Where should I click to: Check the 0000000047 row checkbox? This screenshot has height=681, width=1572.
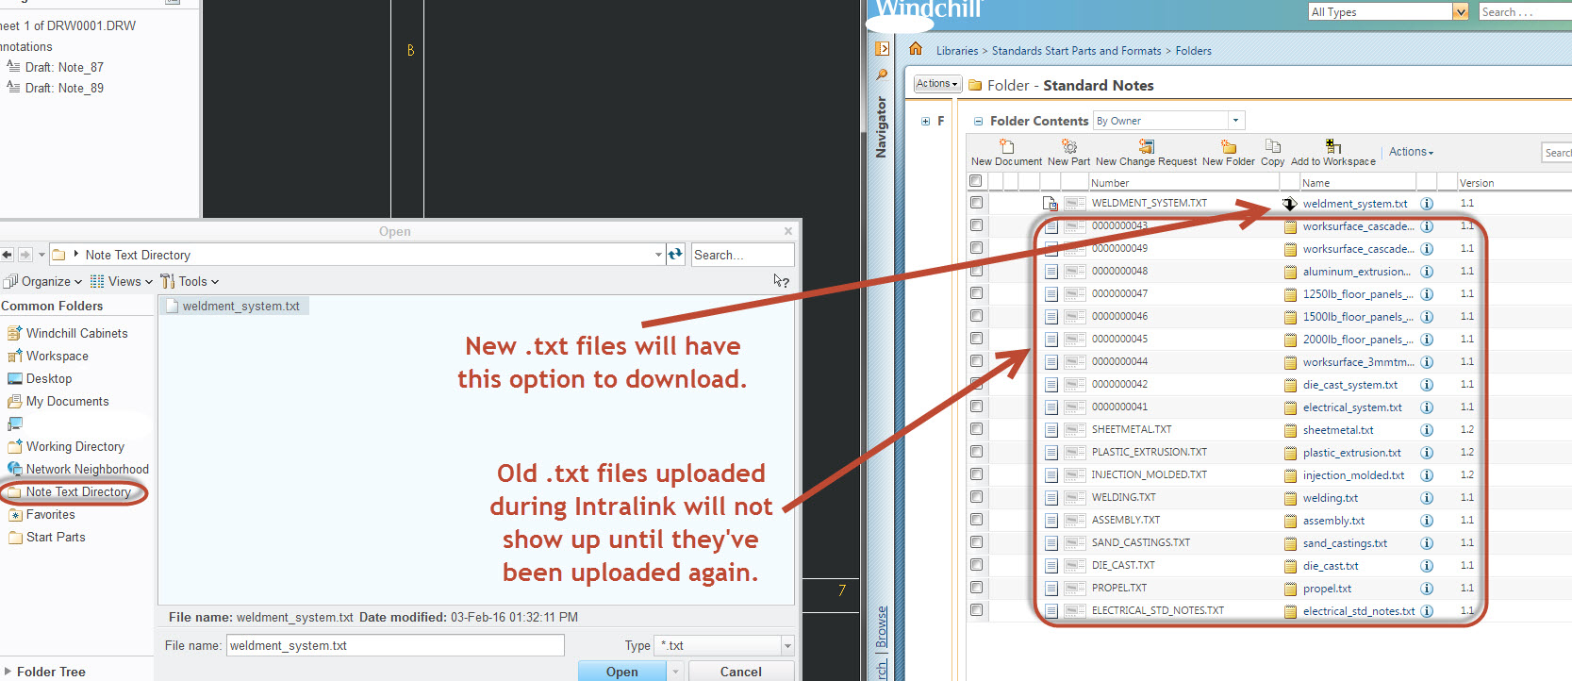click(x=976, y=293)
